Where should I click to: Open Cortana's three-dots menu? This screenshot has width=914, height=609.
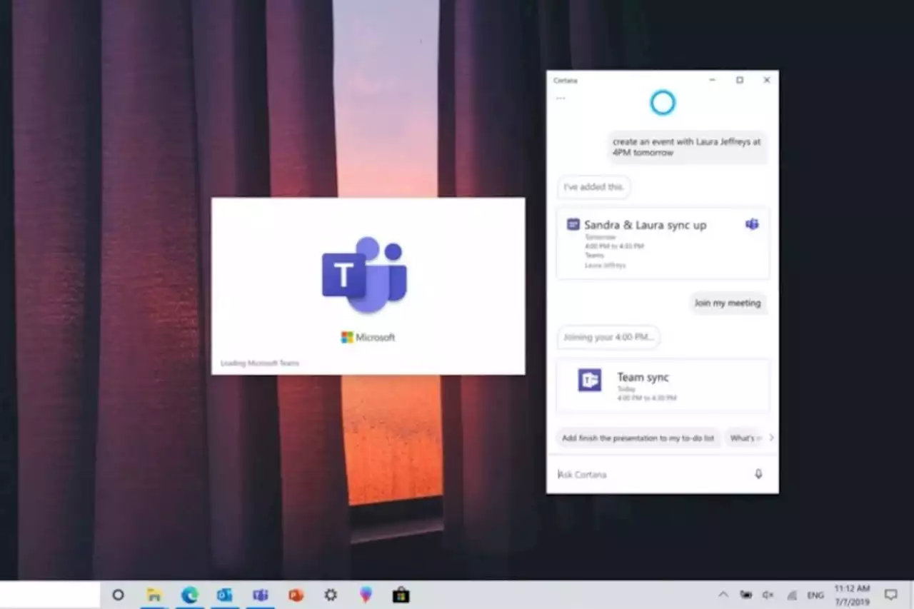tap(561, 98)
